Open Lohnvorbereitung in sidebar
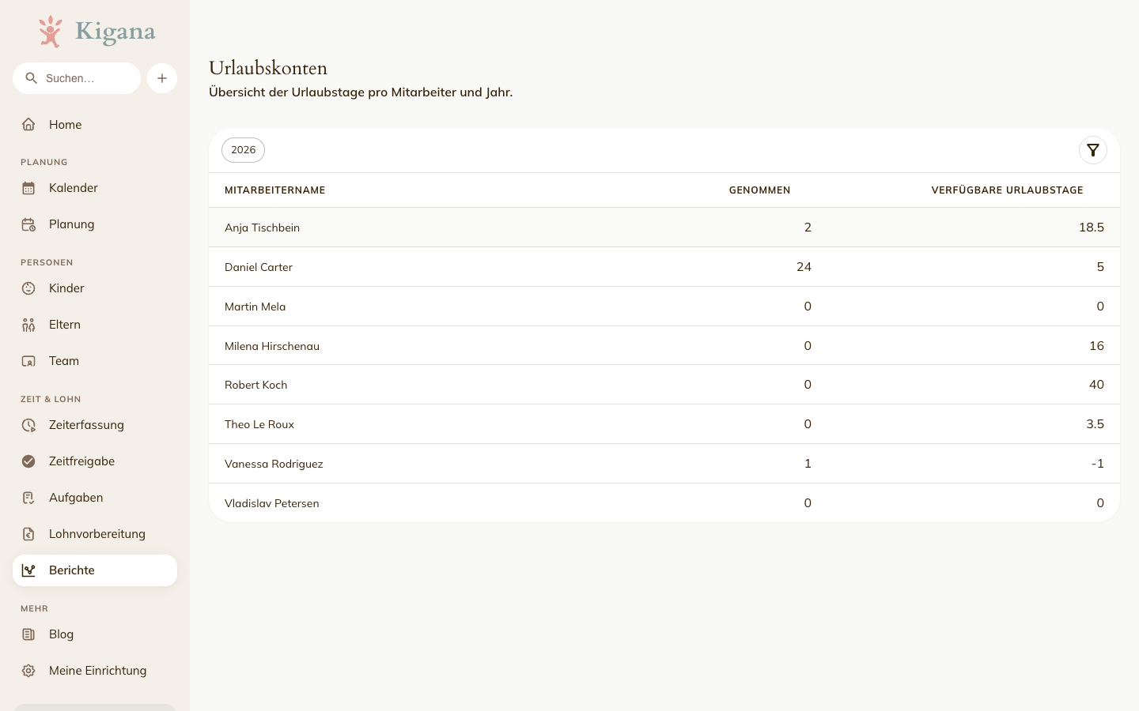This screenshot has width=1139, height=711. click(95, 534)
